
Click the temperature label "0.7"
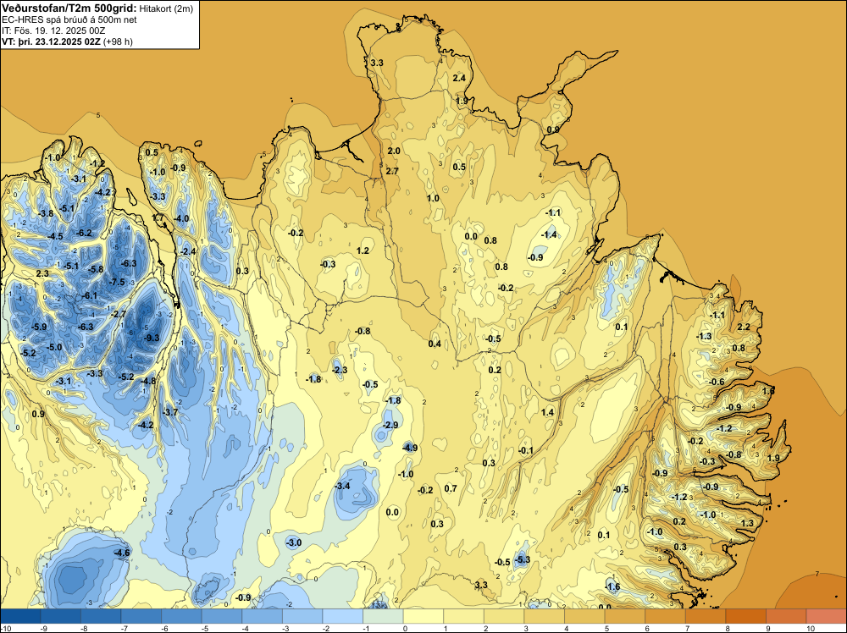point(451,489)
